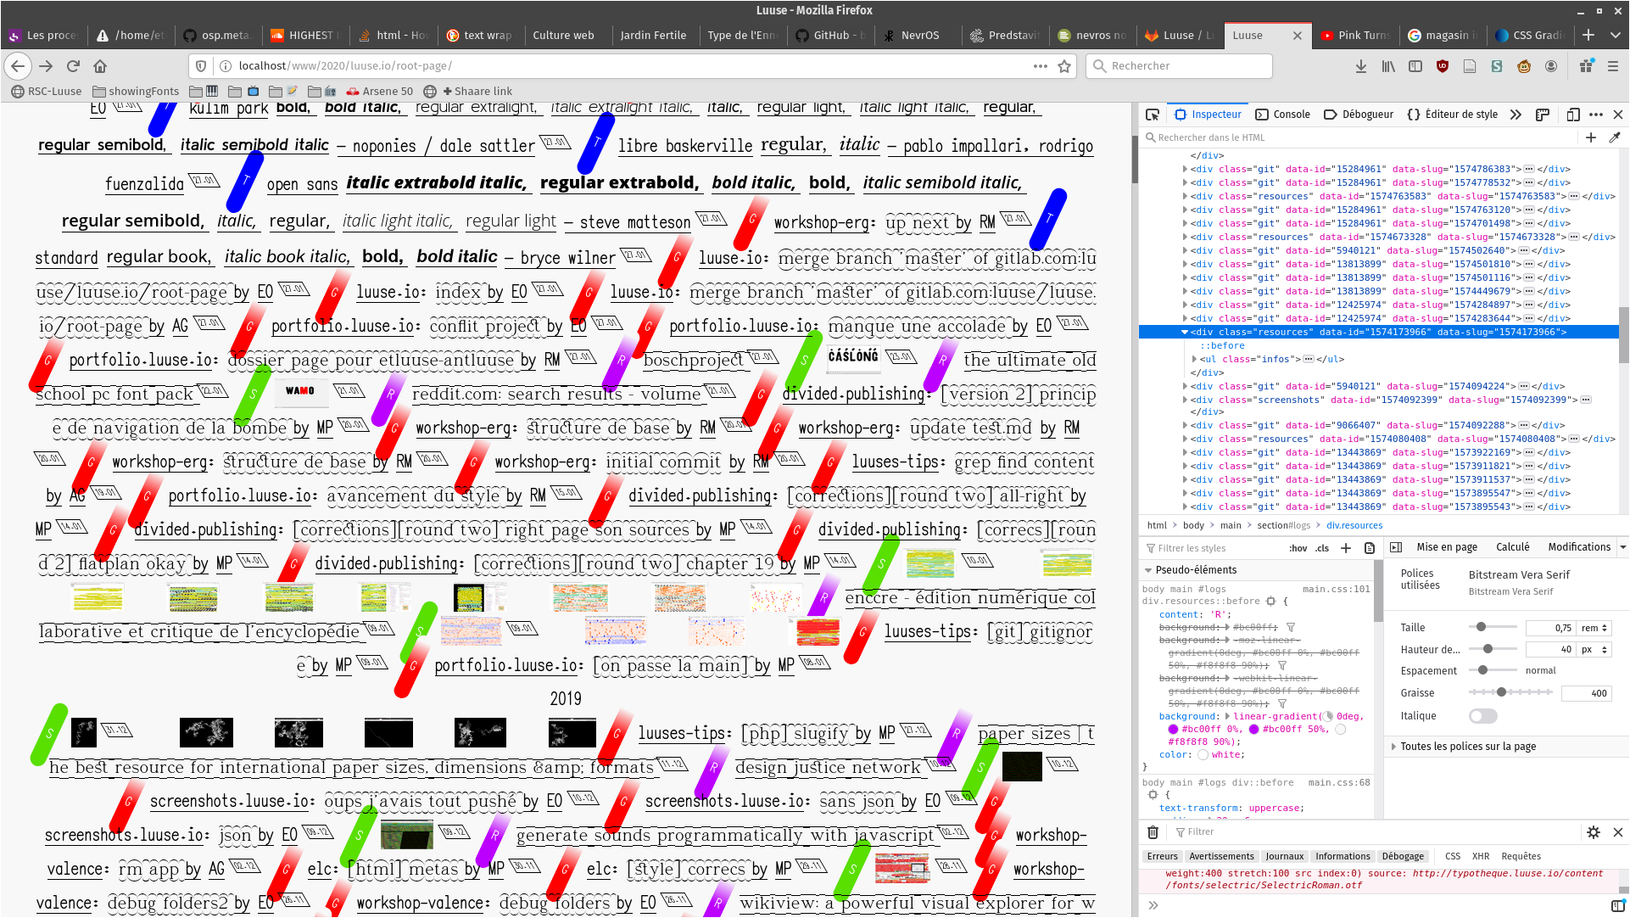Click the Rechercher dans le HTML field
Image resolution: width=1630 pixels, height=918 pixels.
[x=1357, y=137]
